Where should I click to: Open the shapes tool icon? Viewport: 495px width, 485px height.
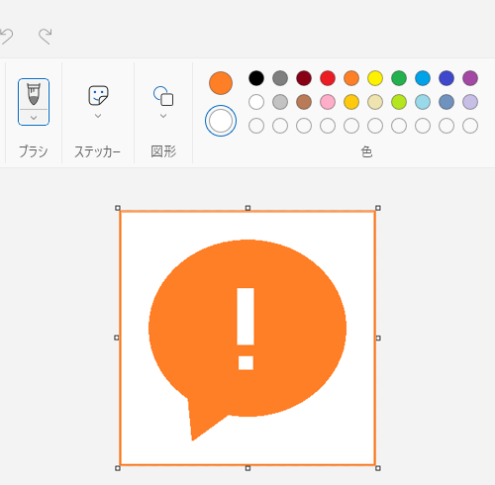(x=163, y=96)
